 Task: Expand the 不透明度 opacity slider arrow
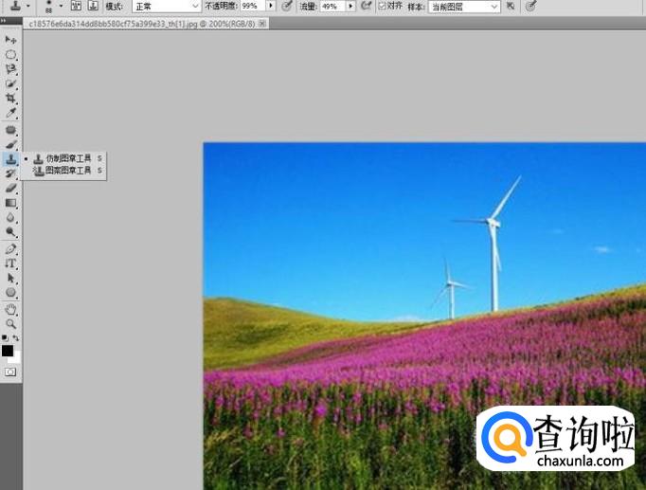(271, 6)
